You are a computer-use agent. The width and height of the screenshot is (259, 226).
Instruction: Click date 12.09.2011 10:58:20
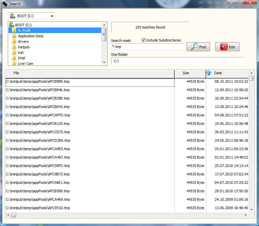[x=231, y=90]
